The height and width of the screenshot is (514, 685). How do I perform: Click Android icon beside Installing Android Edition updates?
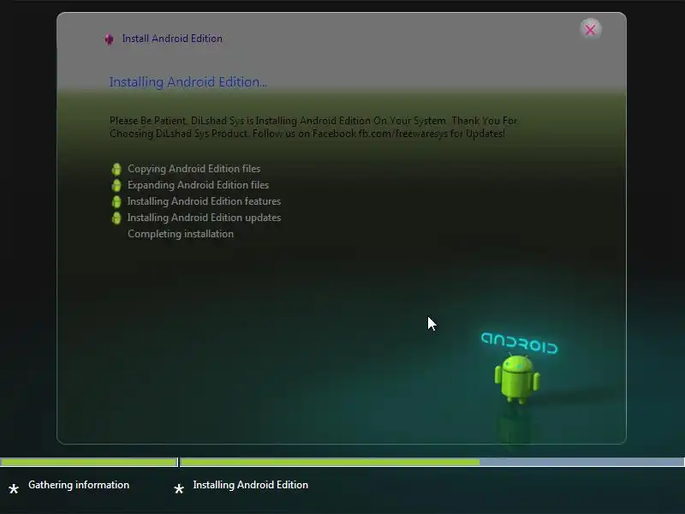point(116,218)
